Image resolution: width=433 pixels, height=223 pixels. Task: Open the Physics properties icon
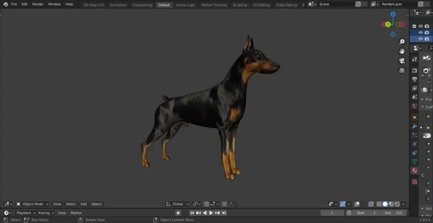point(415,144)
